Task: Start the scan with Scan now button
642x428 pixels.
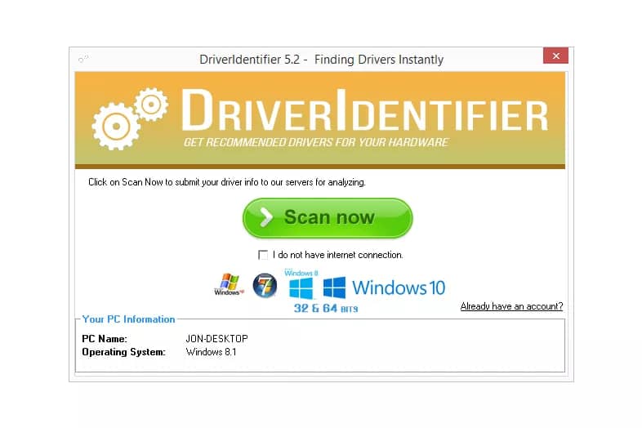Action: pyautogui.click(x=328, y=218)
